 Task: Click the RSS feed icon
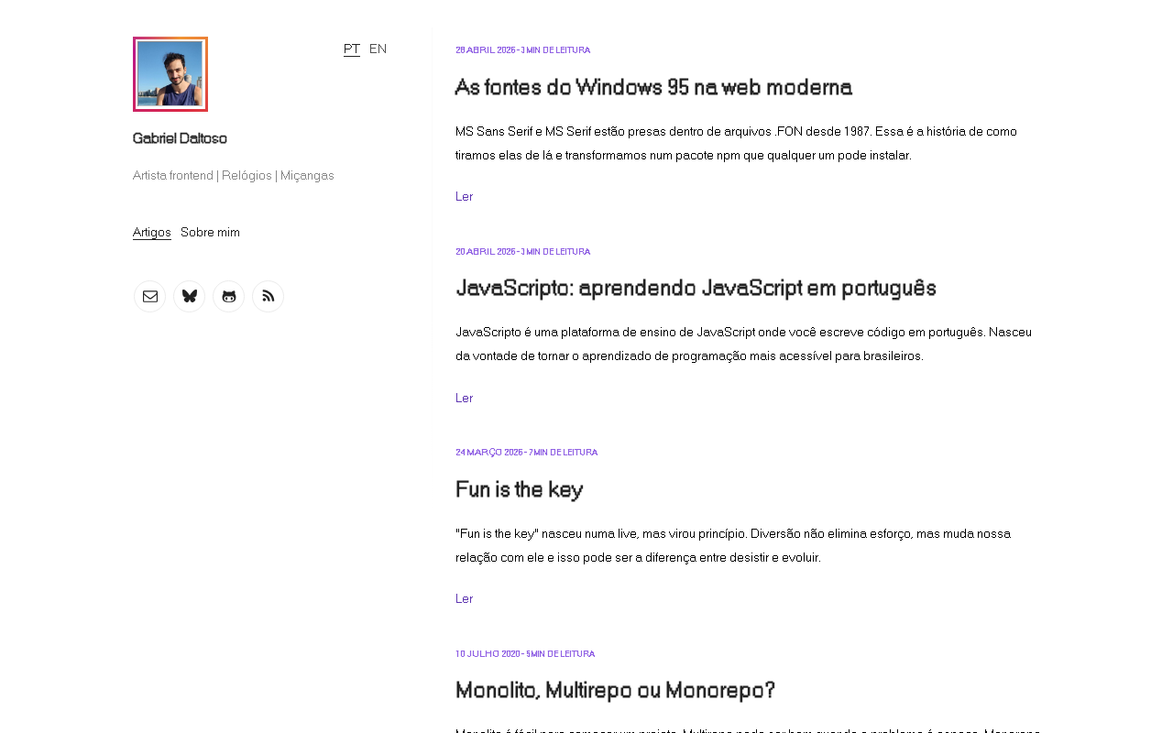pos(269,297)
